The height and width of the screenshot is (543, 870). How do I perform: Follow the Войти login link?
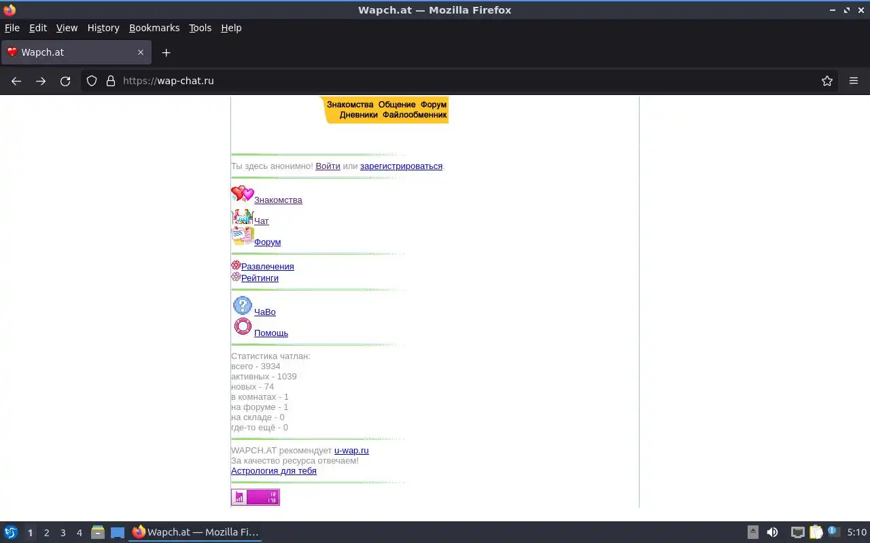[328, 166]
